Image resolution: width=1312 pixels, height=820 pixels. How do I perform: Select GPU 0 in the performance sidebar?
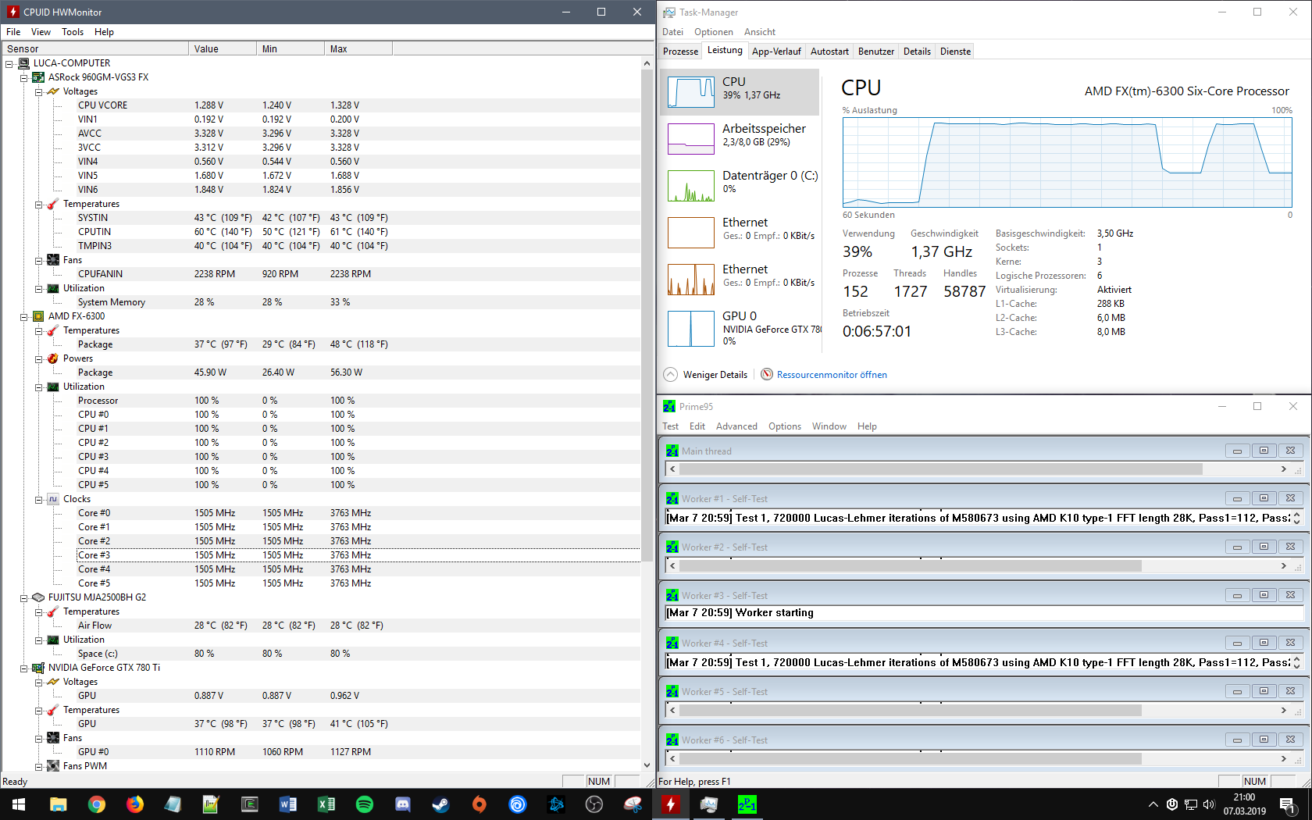pos(740,328)
